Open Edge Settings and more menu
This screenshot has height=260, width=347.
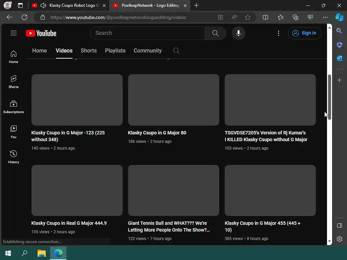(x=325, y=17)
